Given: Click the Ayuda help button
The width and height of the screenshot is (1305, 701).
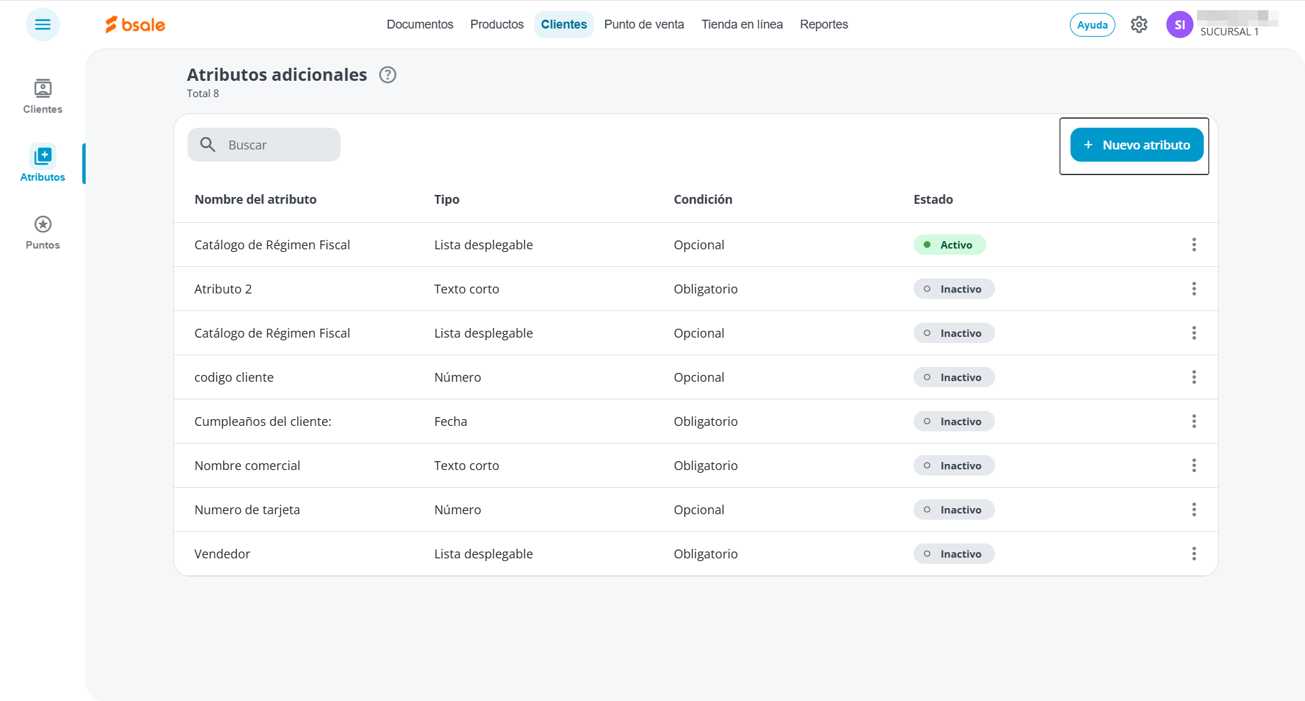Looking at the screenshot, I should tap(1092, 24).
